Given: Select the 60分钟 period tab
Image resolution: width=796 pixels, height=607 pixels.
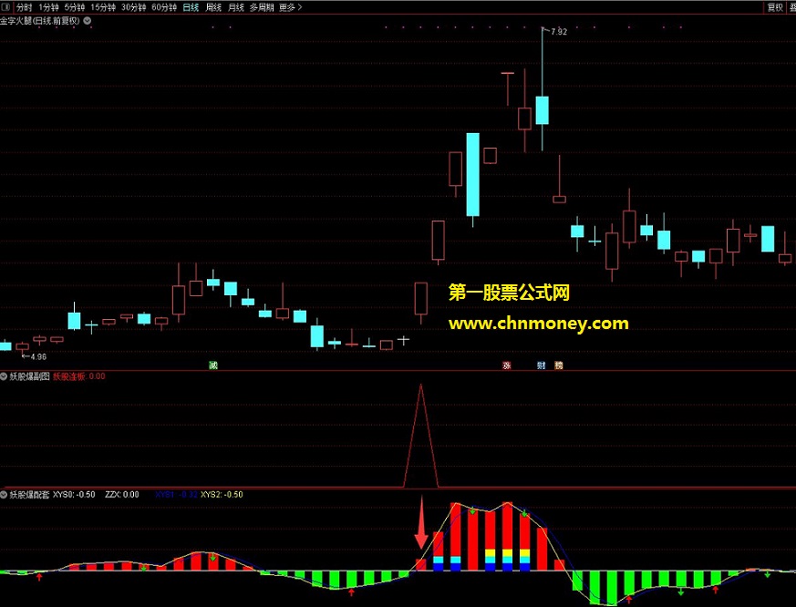Looking at the screenshot, I should 163,7.
